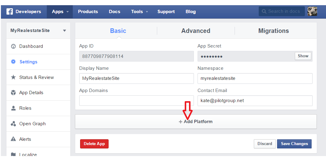Click the Search in docs field
326x160 pixels.
(282, 11)
